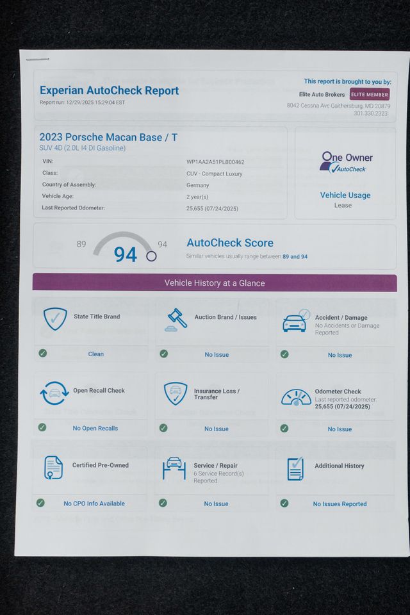Click the 2023 Porsche Macan Base / T heading
The image size is (410, 615).
[x=108, y=137]
